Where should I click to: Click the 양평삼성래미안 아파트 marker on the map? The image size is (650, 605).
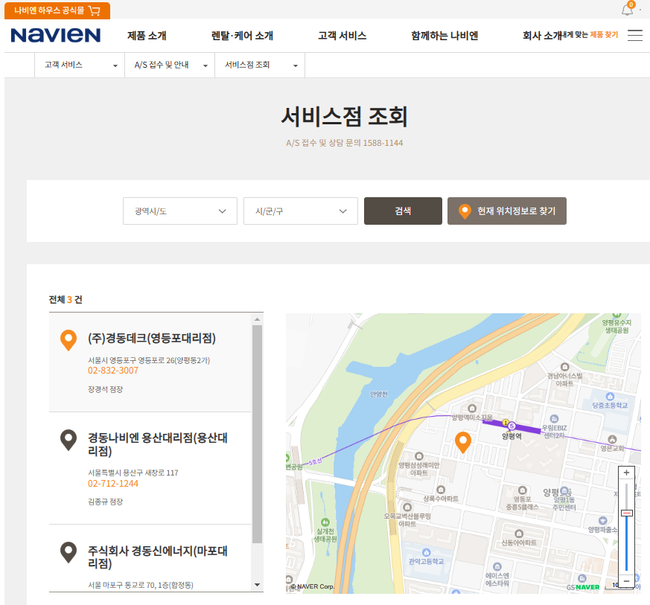[419, 456]
